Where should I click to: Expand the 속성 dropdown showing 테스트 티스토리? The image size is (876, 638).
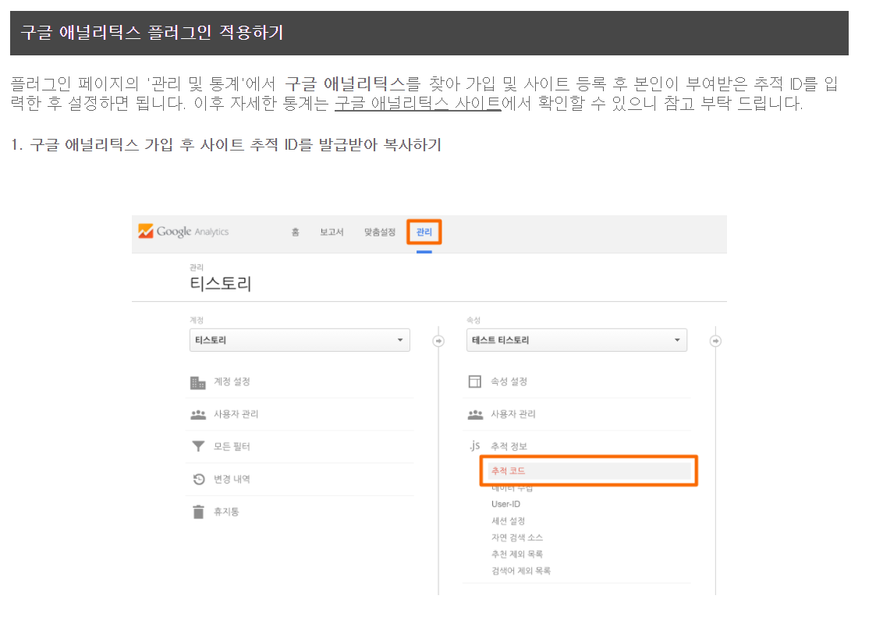coord(576,340)
